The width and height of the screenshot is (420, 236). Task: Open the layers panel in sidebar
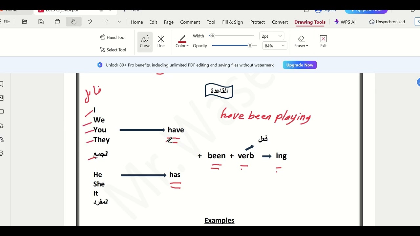pyautogui.click(x=1, y=153)
